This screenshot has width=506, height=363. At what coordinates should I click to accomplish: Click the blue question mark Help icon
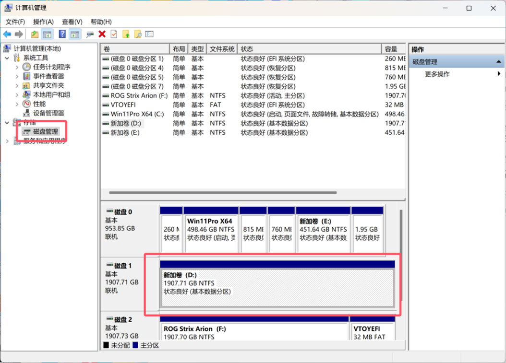(62, 34)
